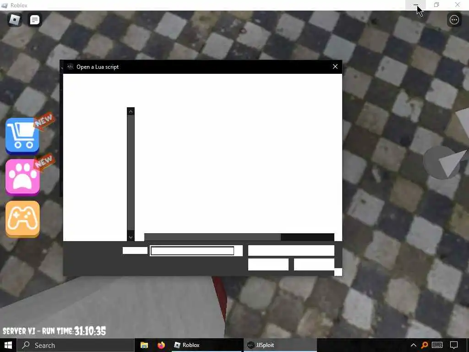Click the JJSploit icon in the dialog title
Image resolution: width=469 pixels, height=352 pixels.
pos(70,67)
